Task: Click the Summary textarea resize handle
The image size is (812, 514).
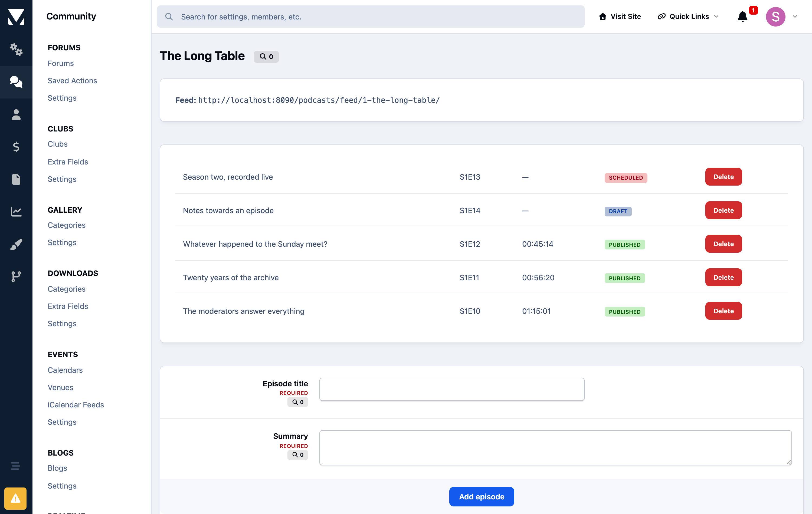Action: (789, 462)
